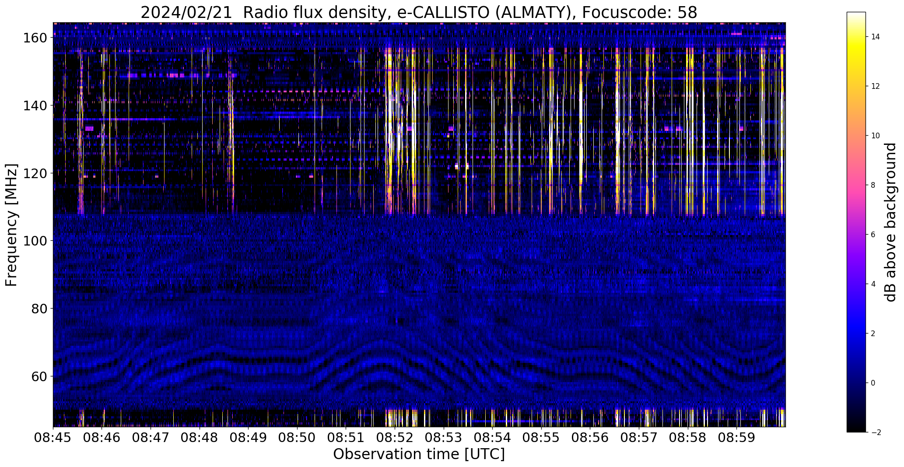Click the 08:48 time tick label
Screen dimensions: 904x467
coord(200,438)
